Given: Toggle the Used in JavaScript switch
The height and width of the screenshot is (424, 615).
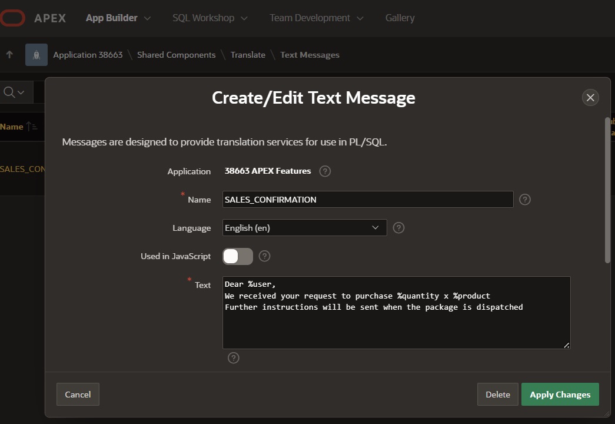Looking at the screenshot, I should coord(238,256).
